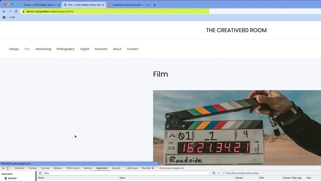Open the Photography nav link
This screenshot has height=181, width=321.
click(x=66, y=49)
